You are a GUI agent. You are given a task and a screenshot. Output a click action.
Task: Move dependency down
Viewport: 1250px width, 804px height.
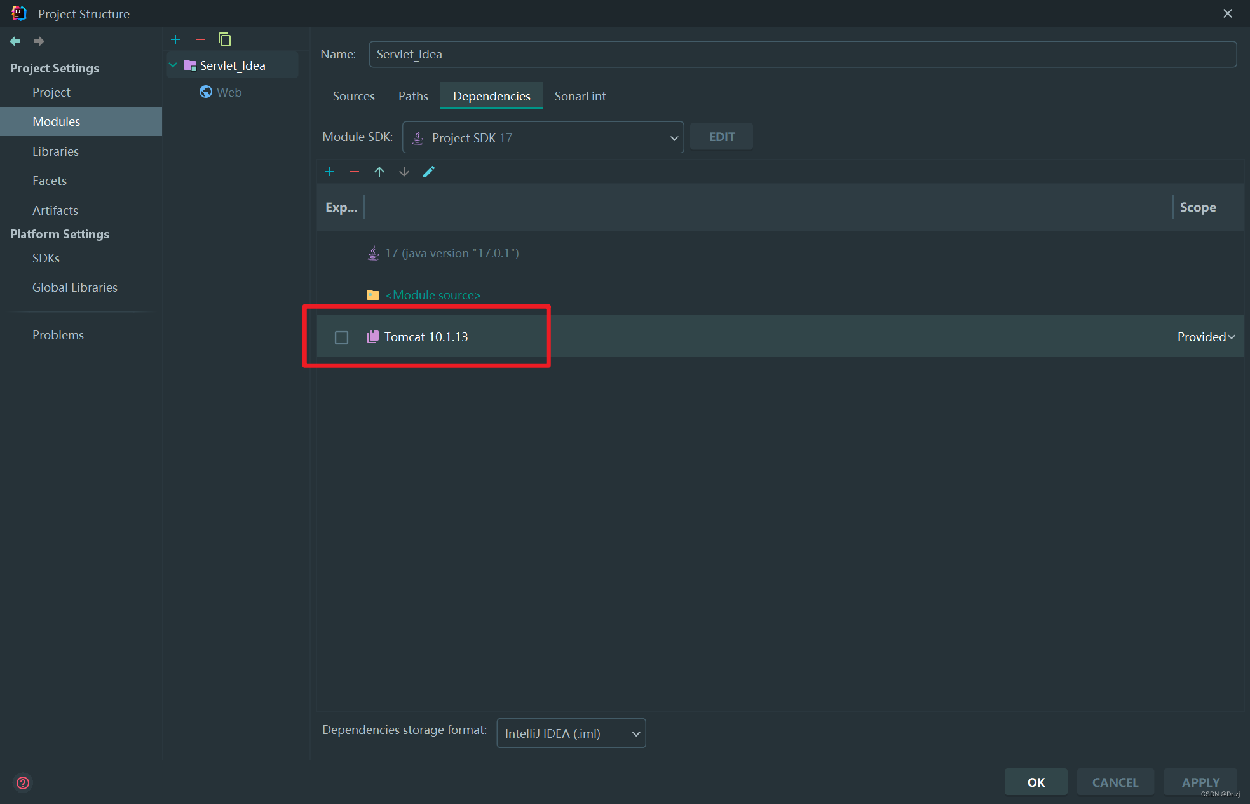(404, 172)
